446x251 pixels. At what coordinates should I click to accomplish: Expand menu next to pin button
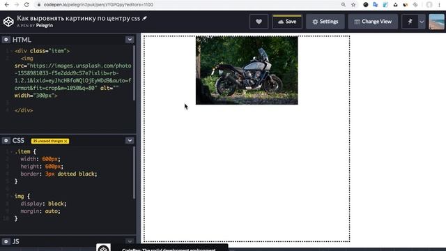[x=422, y=22]
